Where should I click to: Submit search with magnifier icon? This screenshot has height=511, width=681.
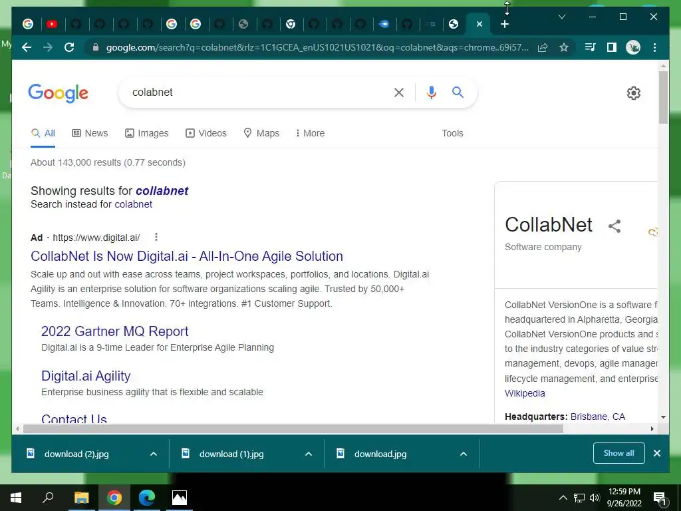click(458, 92)
